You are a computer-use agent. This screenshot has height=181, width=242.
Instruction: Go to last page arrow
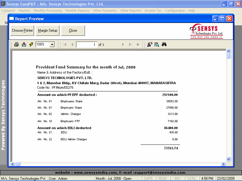coord(130,44)
